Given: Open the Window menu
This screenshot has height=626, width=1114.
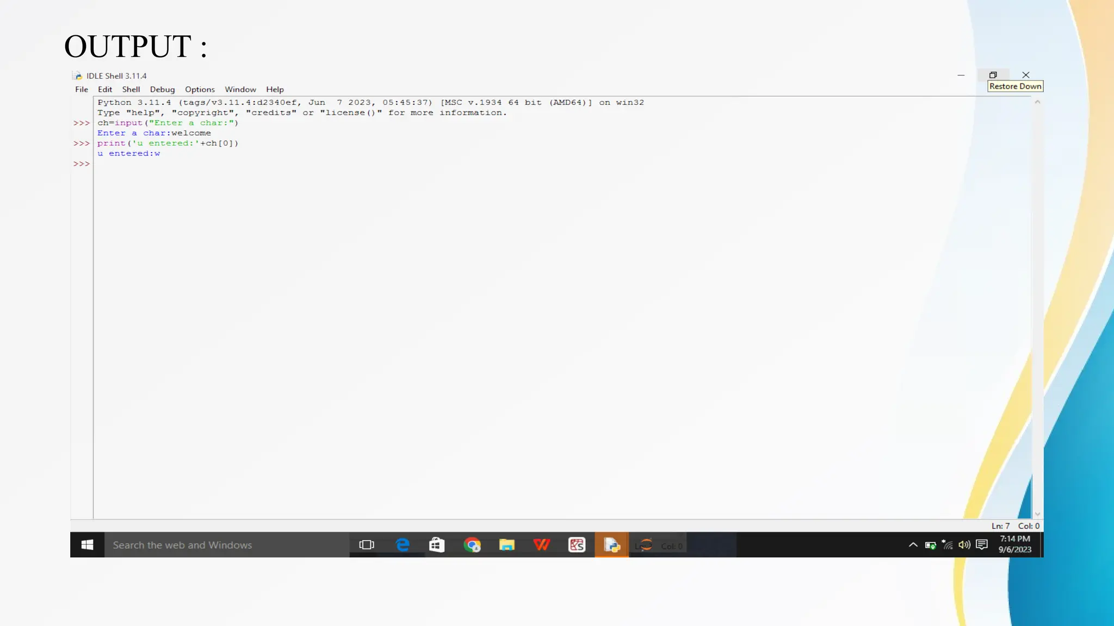Looking at the screenshot, I should (x=240, y=90).
